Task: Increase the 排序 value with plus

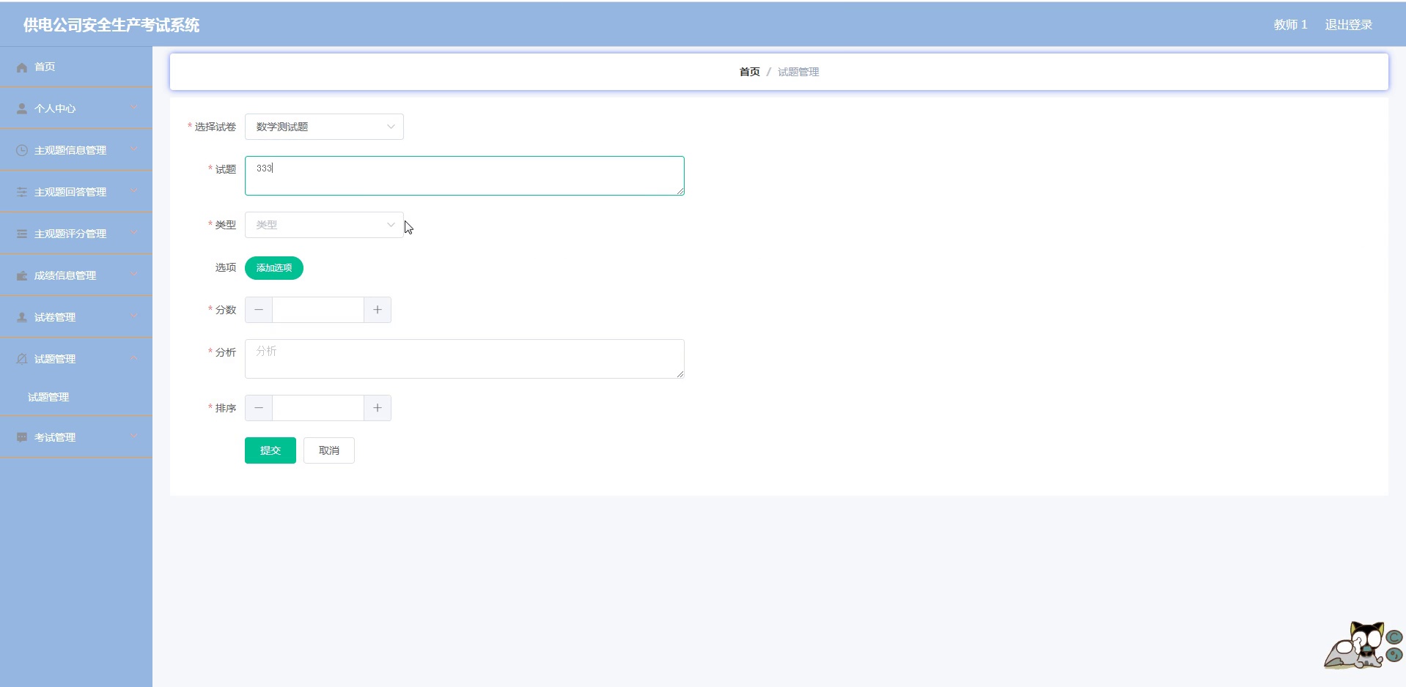Action: [x=378, y=408]
